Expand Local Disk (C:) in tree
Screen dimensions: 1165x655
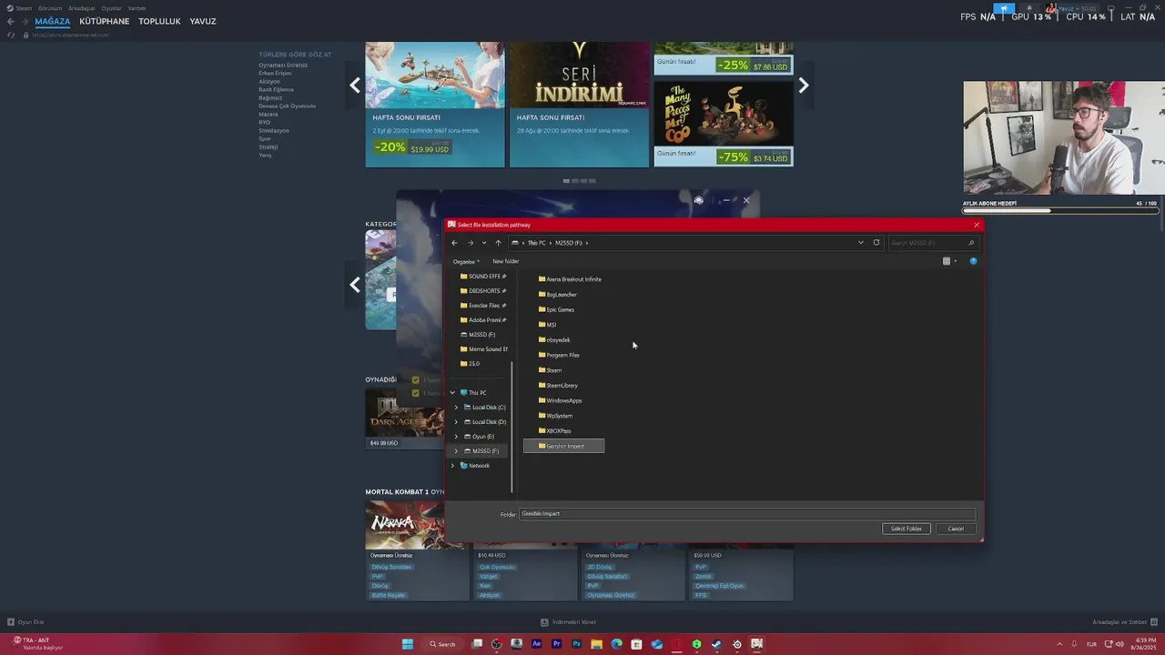point(456,408)
